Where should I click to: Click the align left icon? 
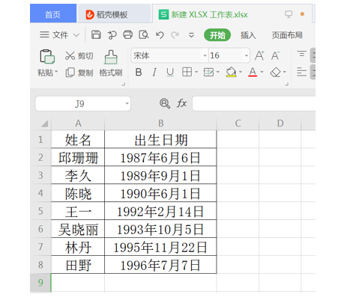pyautogui.click(x=301, y=73)
